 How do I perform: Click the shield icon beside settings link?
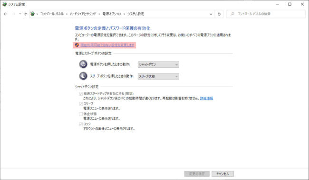(77, 45)
